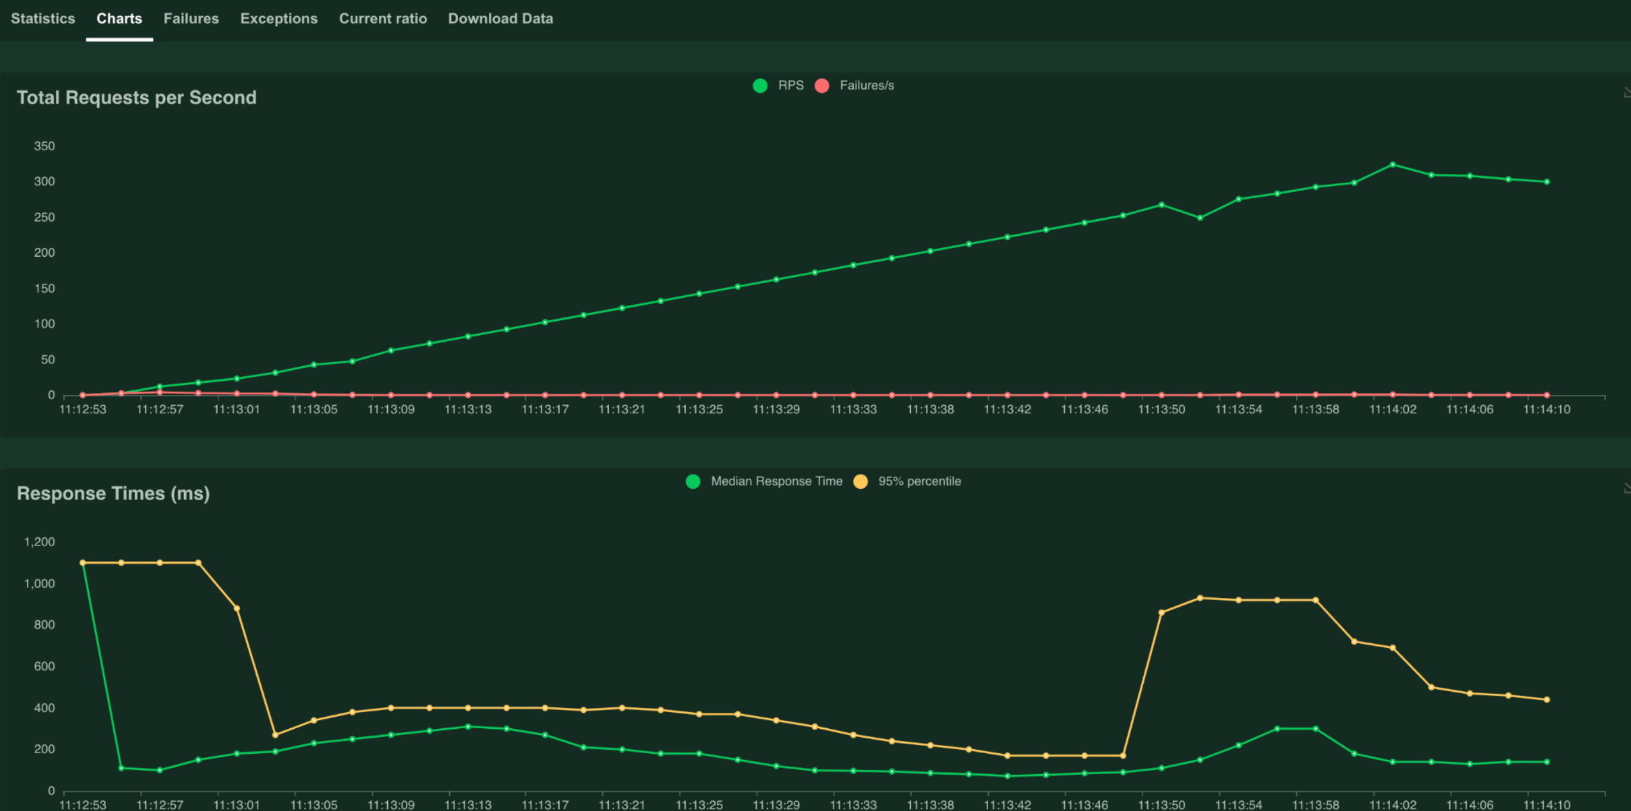Click the first median response point at 11:12:53
The image size is (1631, 811).
83,563
